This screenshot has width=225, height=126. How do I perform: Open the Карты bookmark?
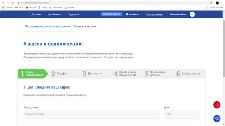(42, 8)
